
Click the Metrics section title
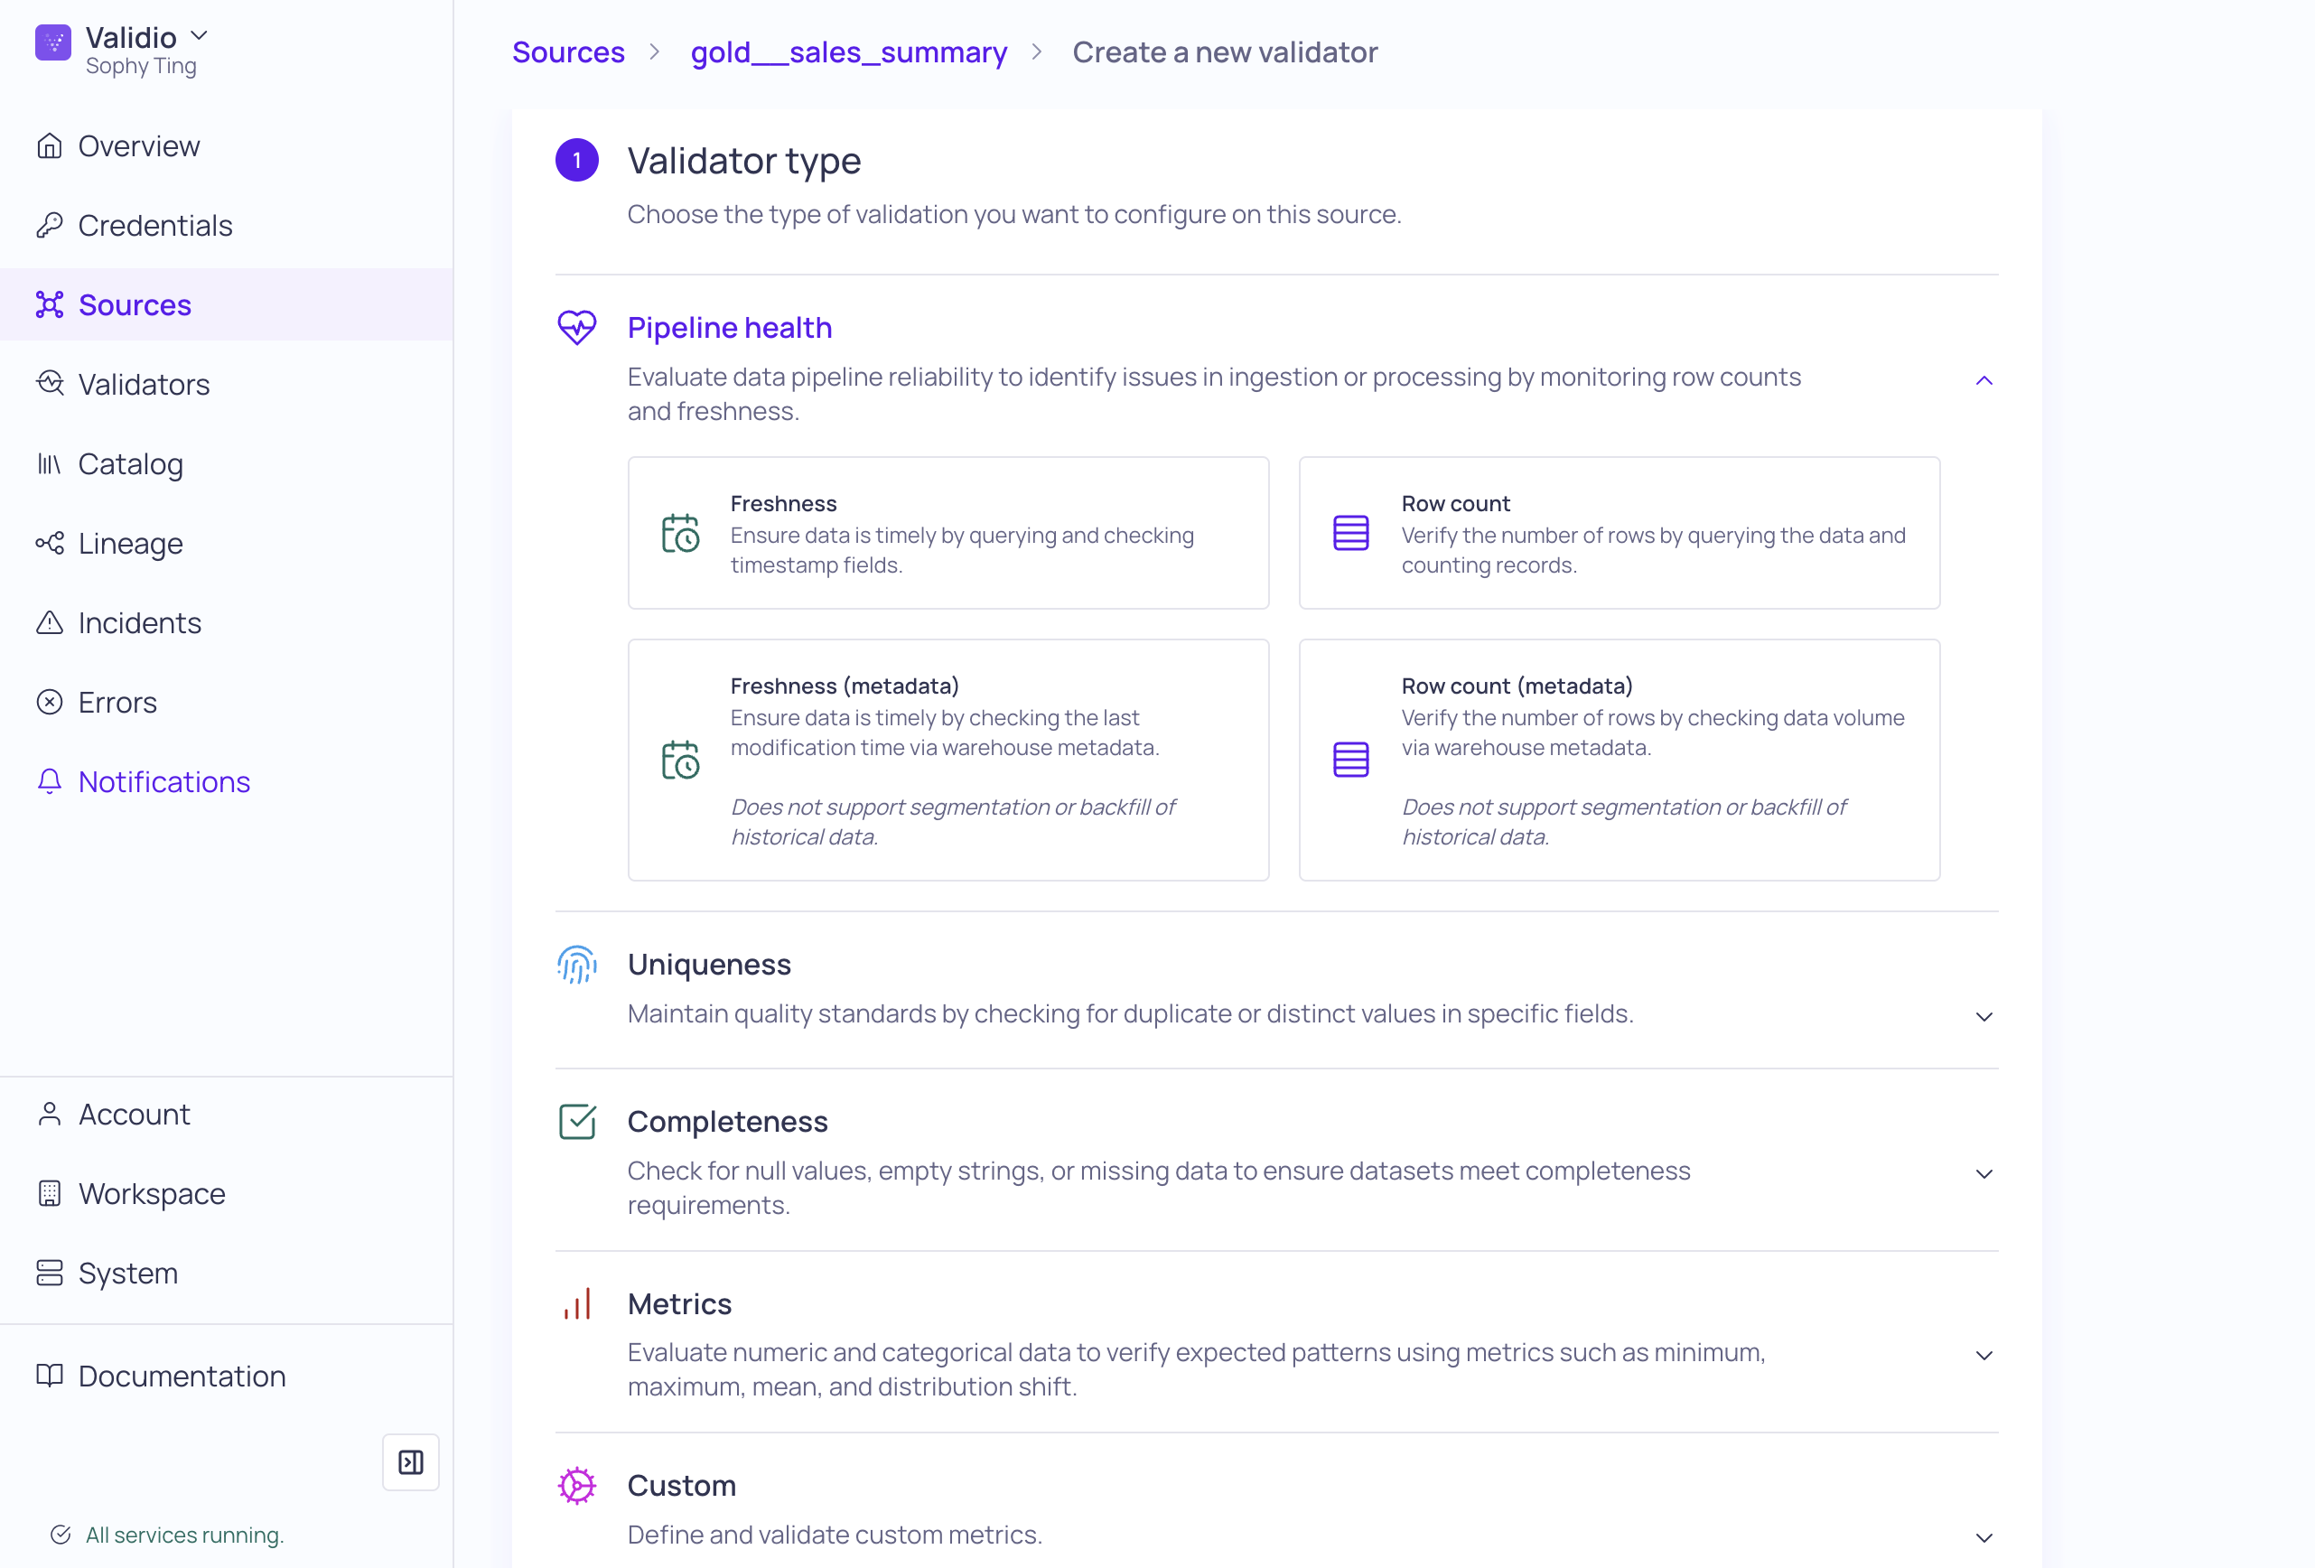(679, 1304)
